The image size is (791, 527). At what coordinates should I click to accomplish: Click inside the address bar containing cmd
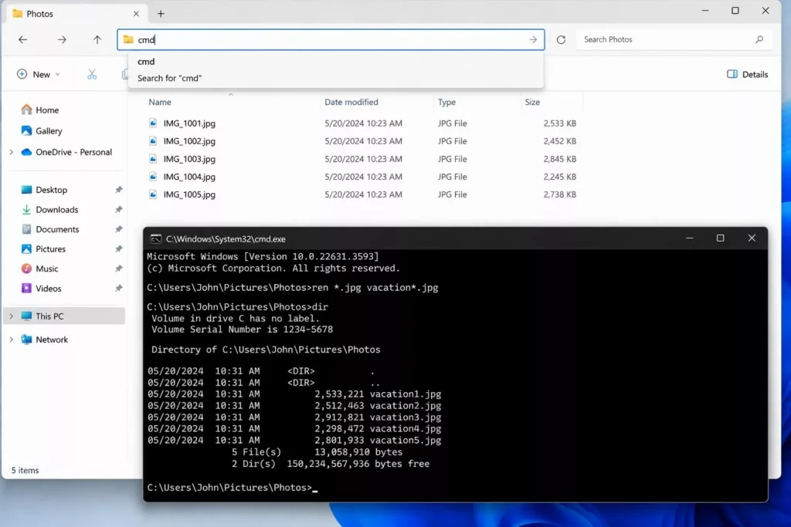331,39
